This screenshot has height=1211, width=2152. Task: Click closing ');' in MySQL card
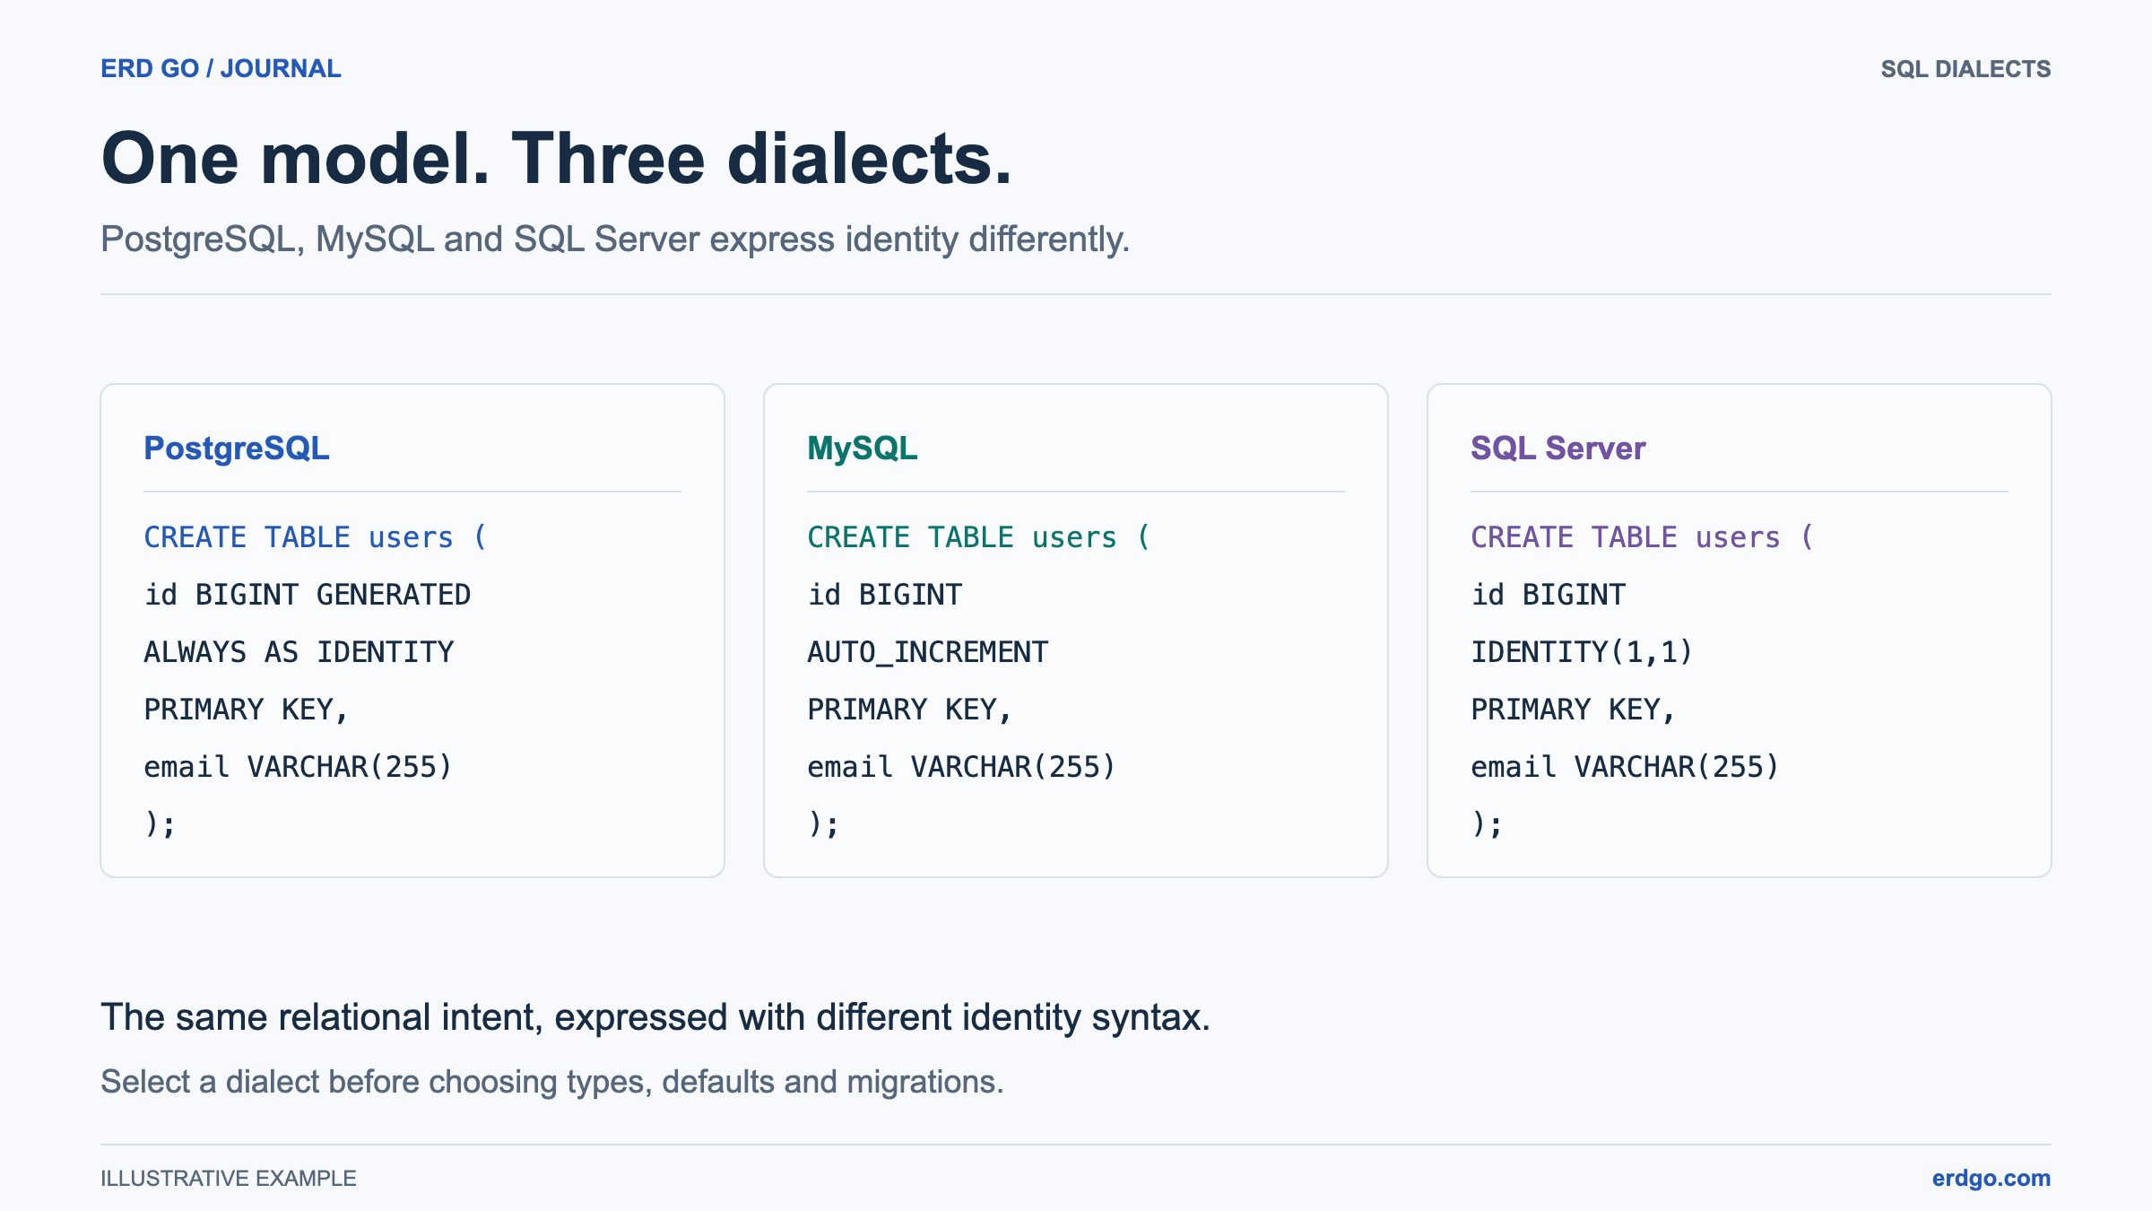point(824,823)
